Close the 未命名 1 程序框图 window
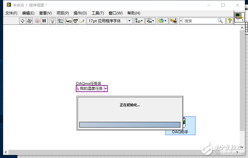The height and width of the screenshot is (158, 248). click(237, 5)
